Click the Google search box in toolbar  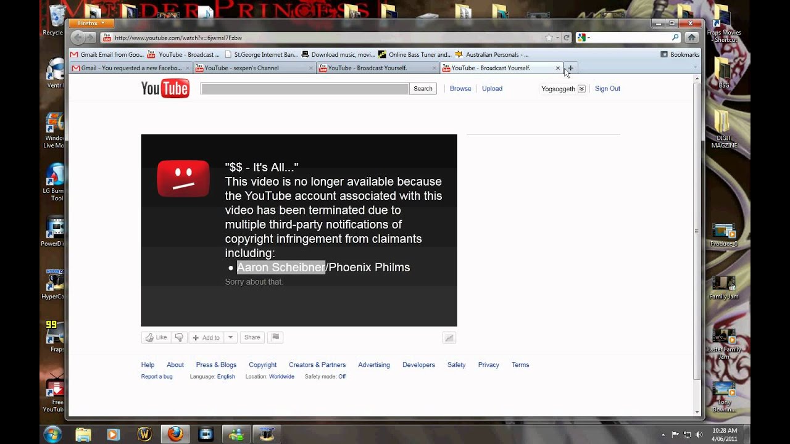pyautogui.click(x=630, y=38)
